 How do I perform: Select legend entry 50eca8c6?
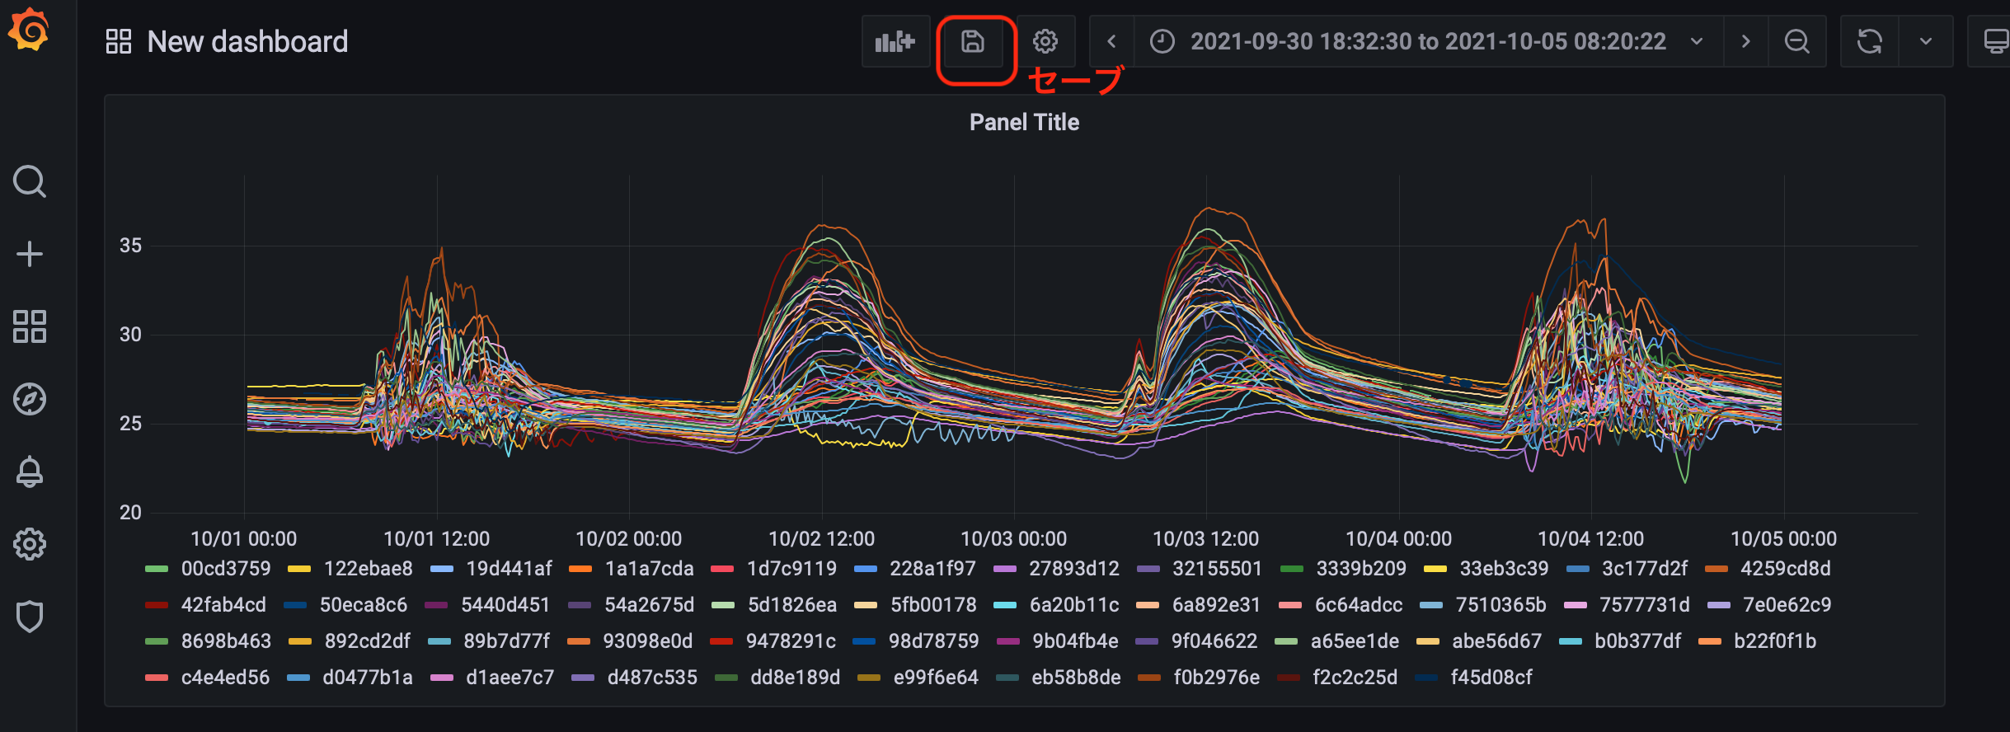pos(364,605)
